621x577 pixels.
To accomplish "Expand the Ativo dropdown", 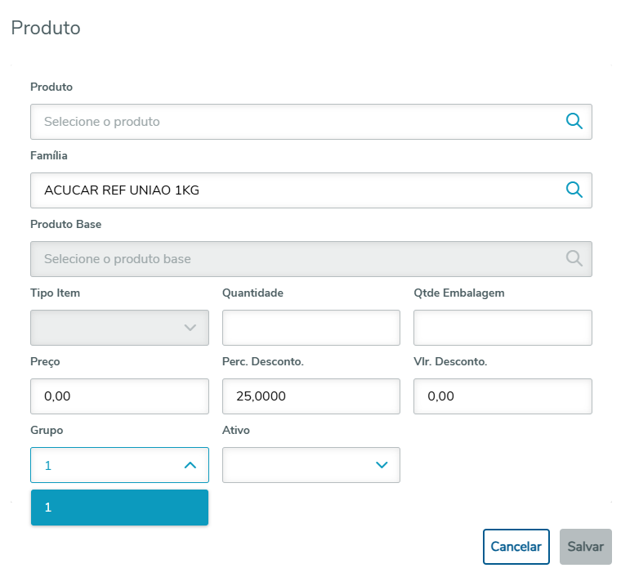I will 381,465.
